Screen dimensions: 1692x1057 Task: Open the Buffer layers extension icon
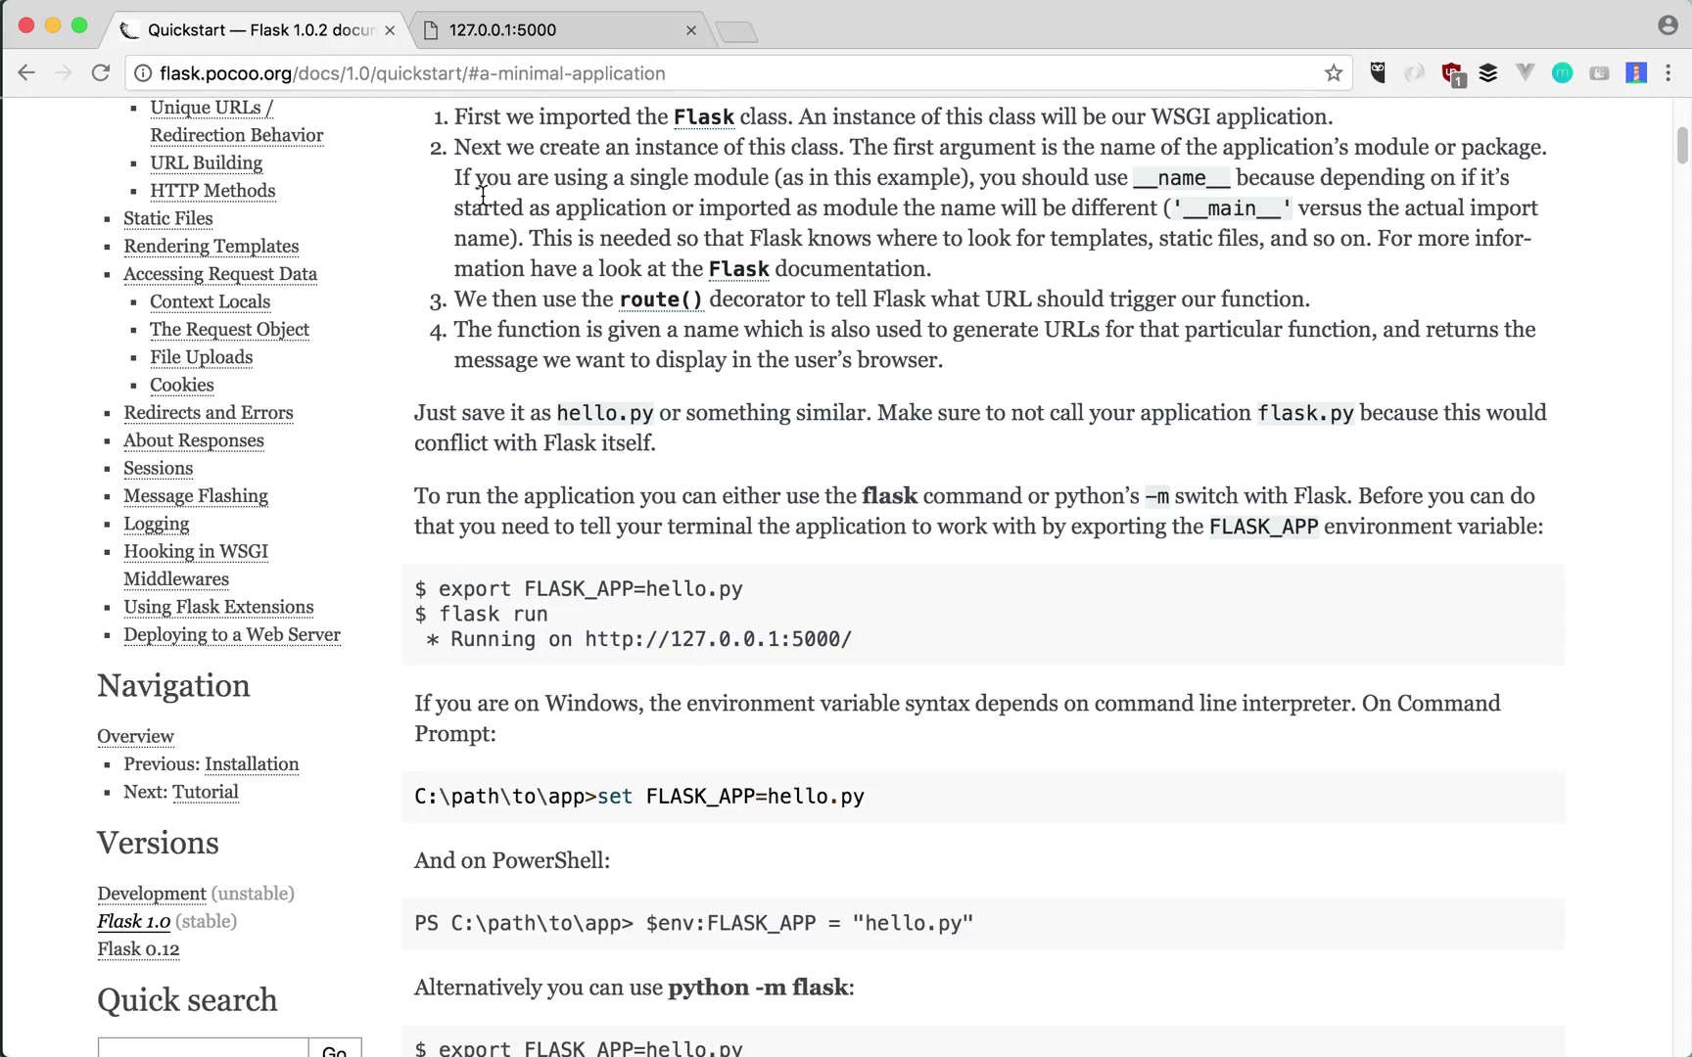click(1488, 73)
